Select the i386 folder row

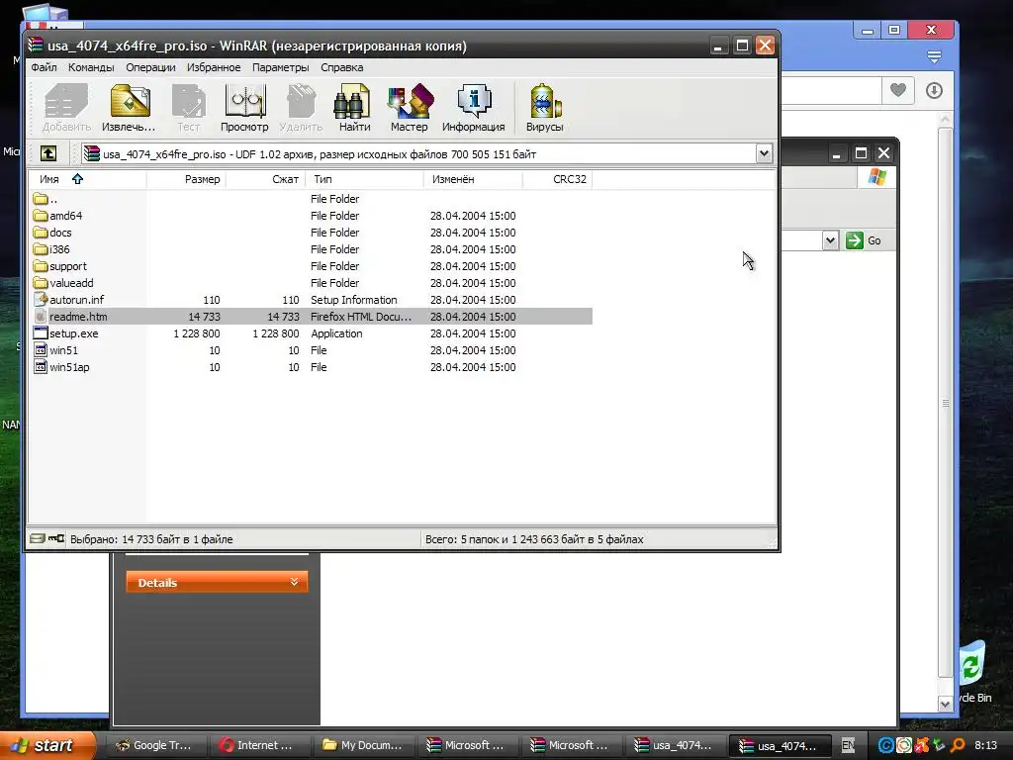312,248
